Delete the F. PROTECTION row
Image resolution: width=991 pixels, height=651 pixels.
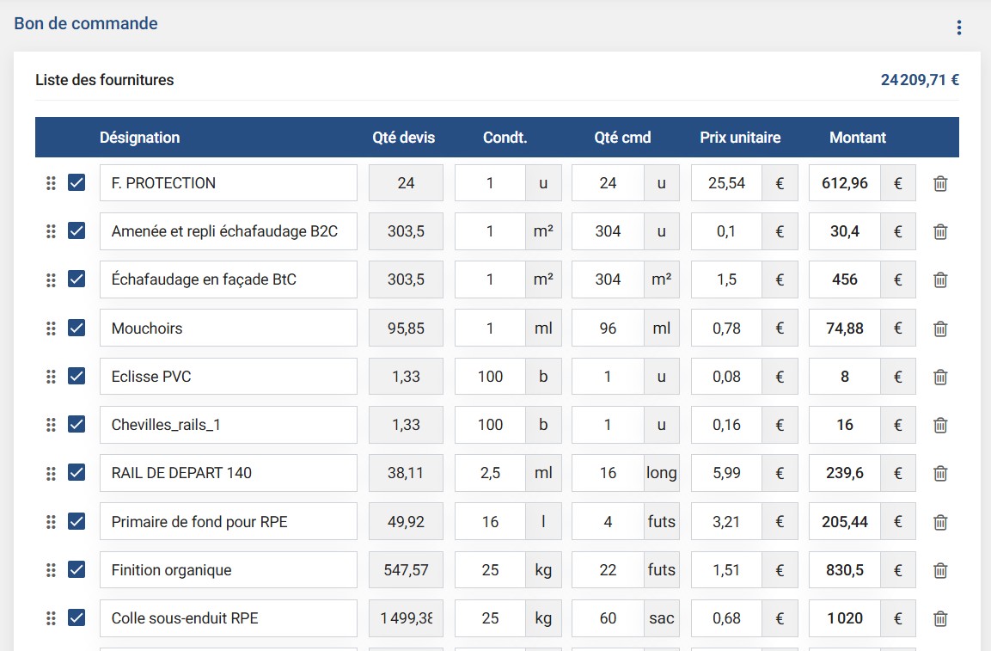940,183
